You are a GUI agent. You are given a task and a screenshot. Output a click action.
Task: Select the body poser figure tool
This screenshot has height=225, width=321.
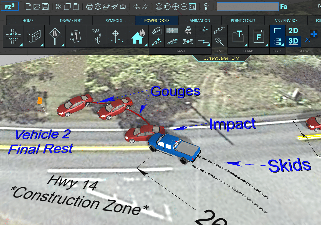[x=96, y=36]
